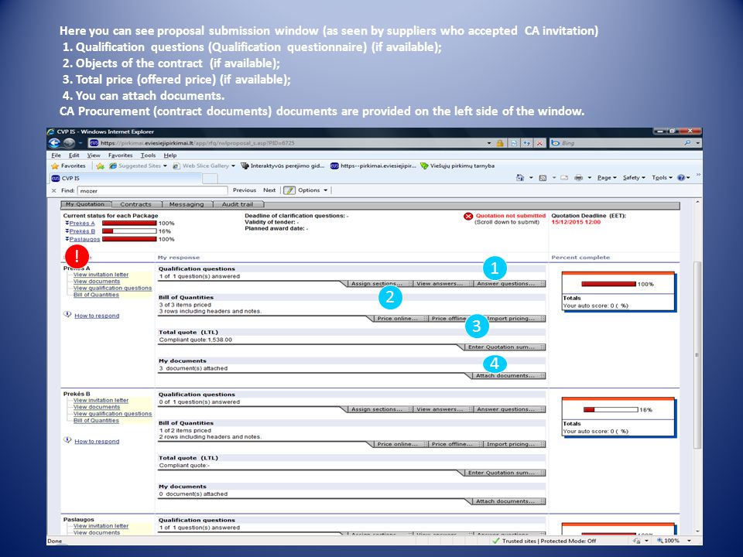The image size is (743, 557).
Task: Click the red Quotation not submitted icon
Action: pyautogui.click(x=468, y=217)
